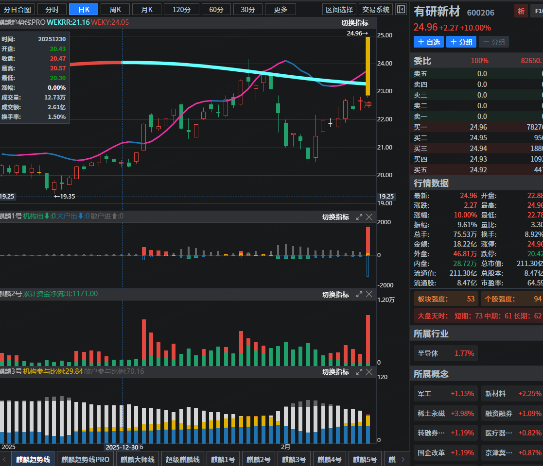Expand the 麒麟3号 indicator panel
Image resolution: width=543 pixels, height=466 pixels.
359,372
